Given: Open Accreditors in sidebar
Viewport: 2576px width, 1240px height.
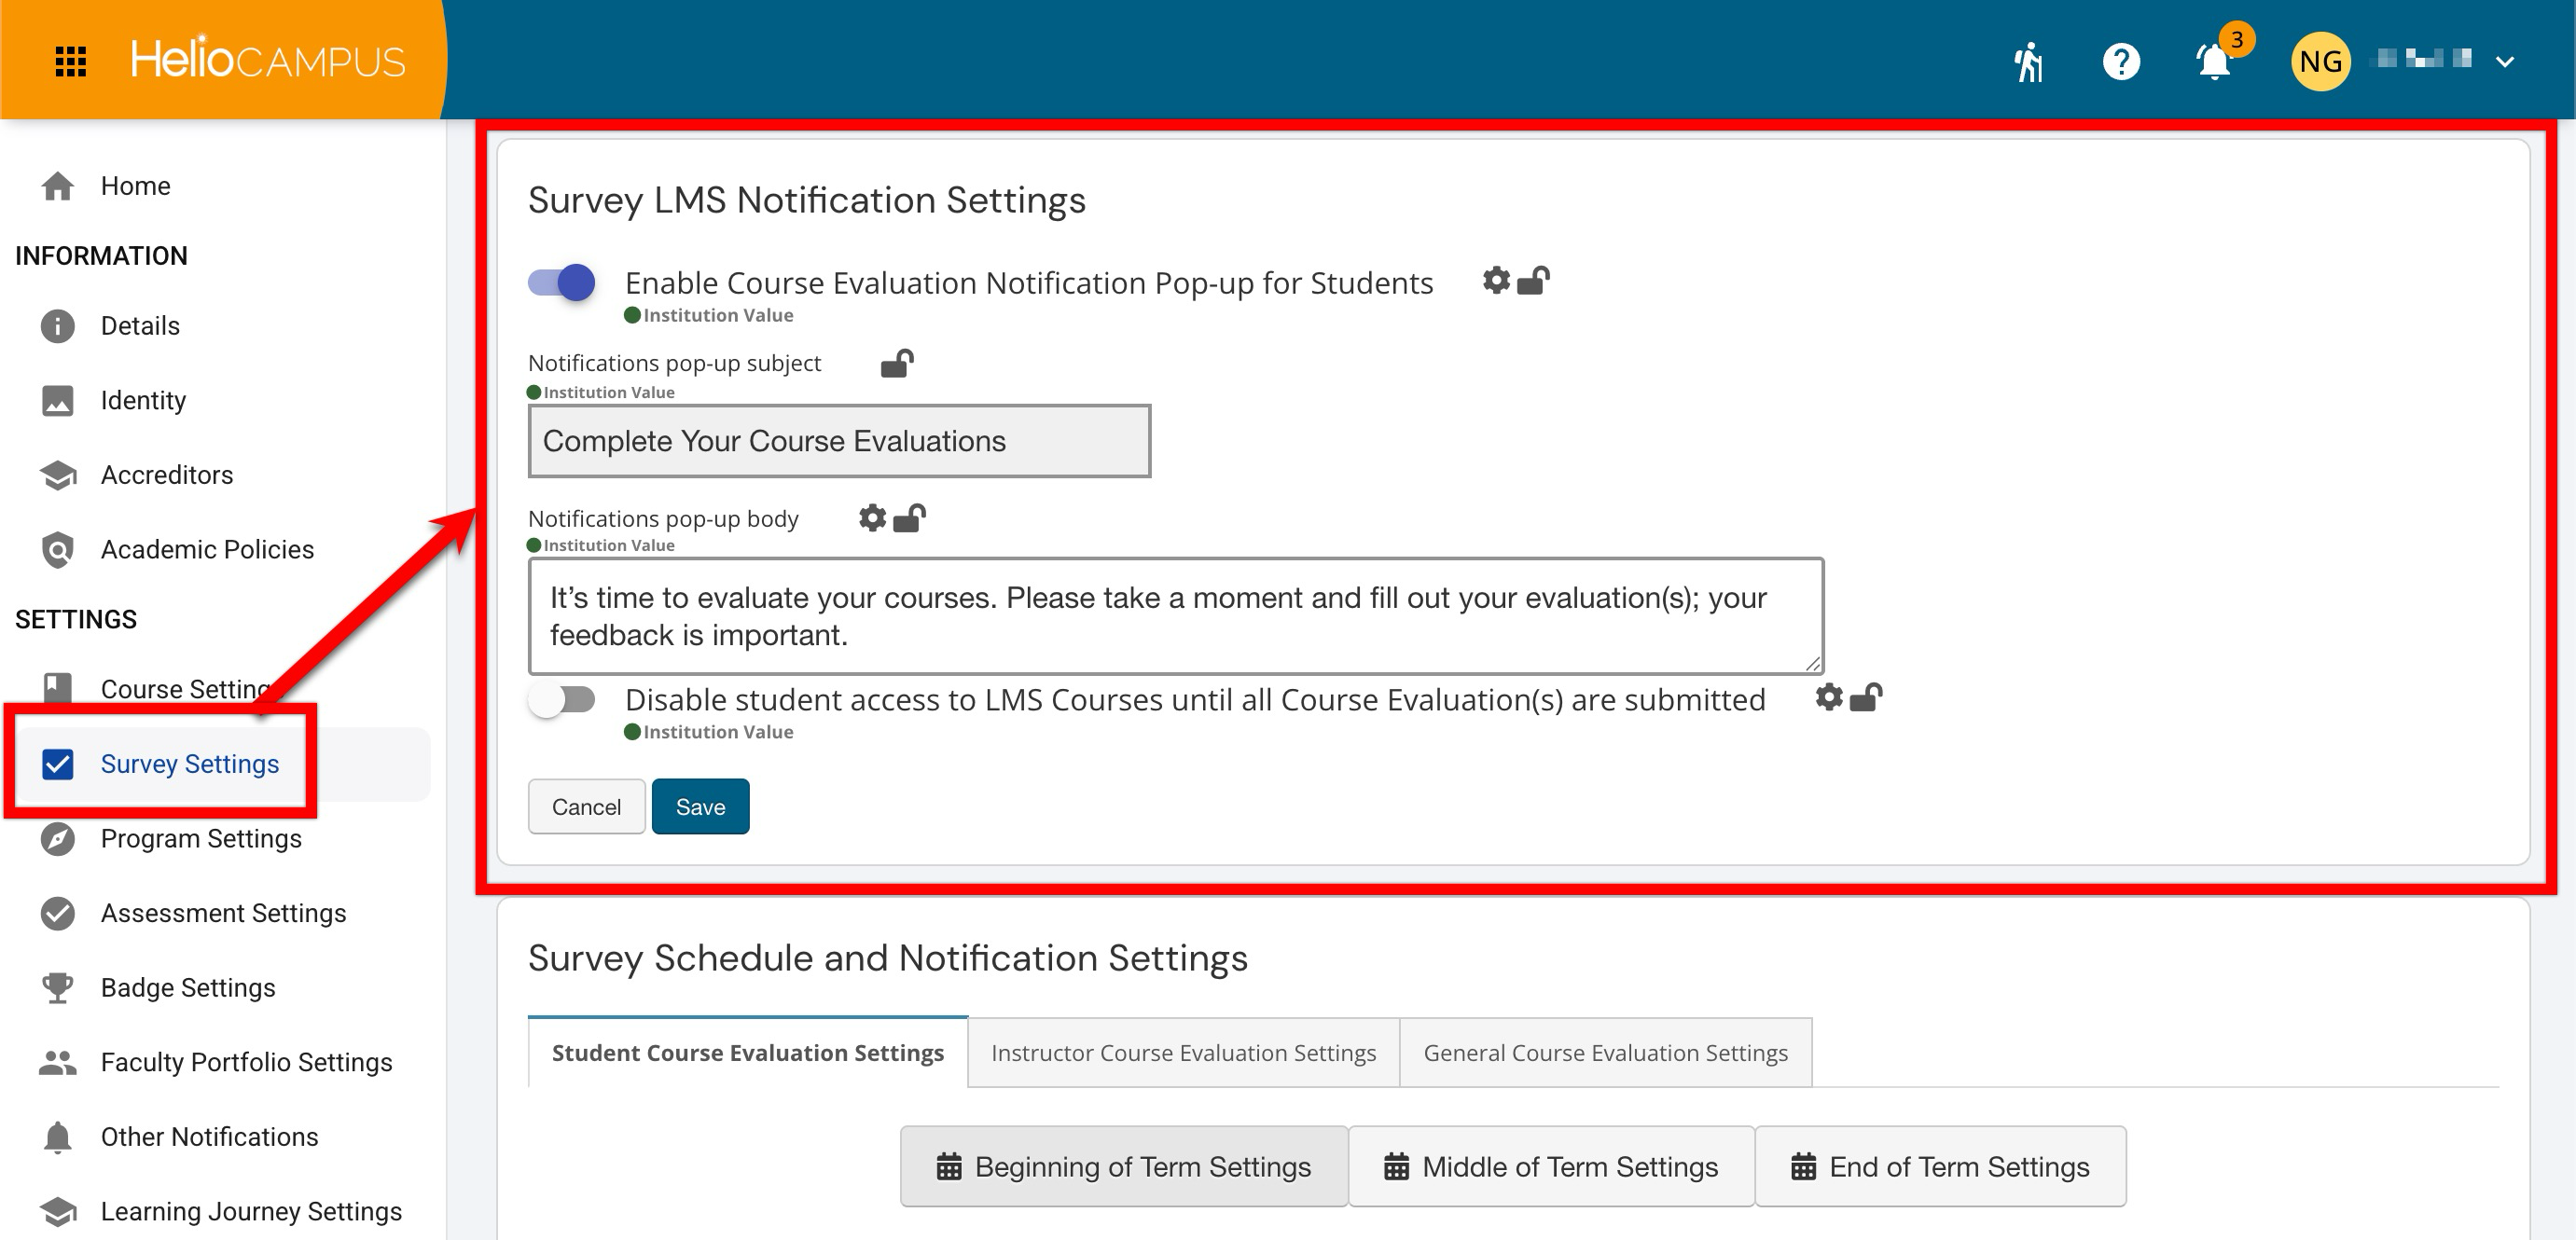Looking at the screenshot, I should pyautogui.click(x=222, y=475).
